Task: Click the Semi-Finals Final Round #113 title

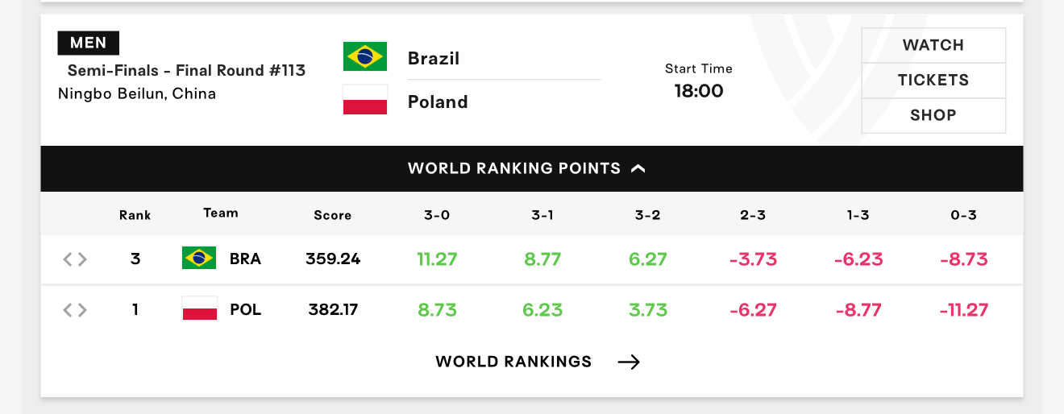Action: pyautogui.click(x=186, y=70)
